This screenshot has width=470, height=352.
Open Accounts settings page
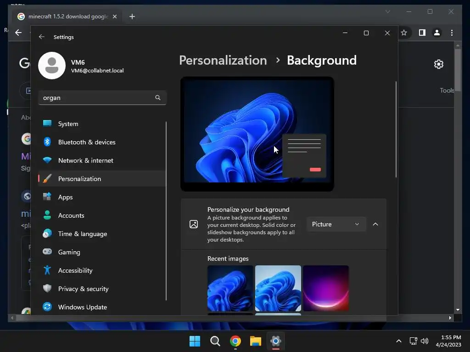(102, 215)
